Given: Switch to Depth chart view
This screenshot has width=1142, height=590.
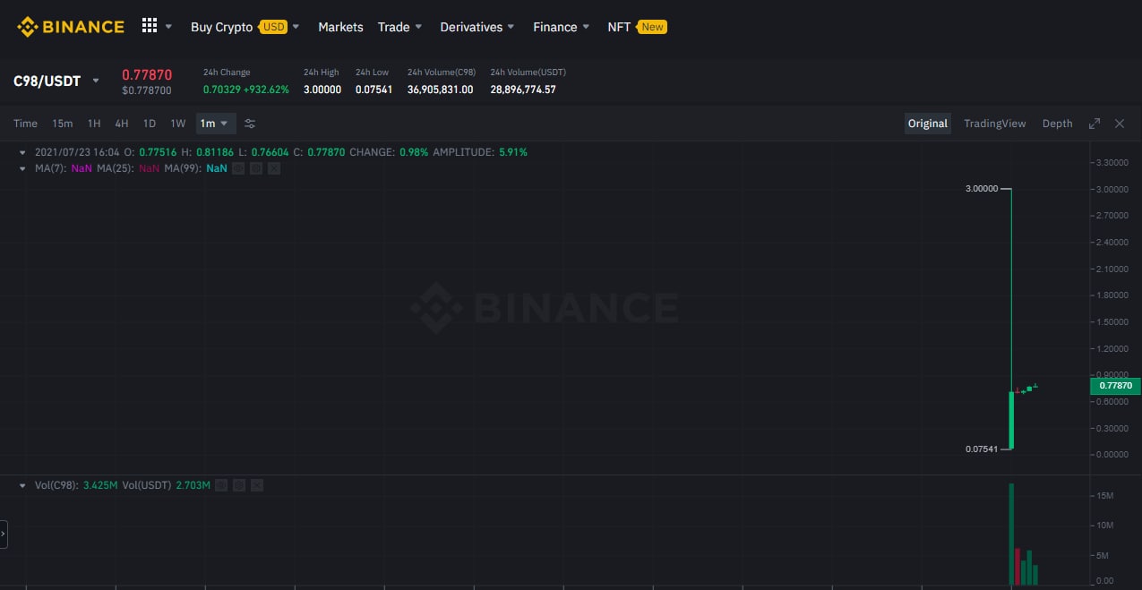Looking at the screenshot, I should [1058, 124].
